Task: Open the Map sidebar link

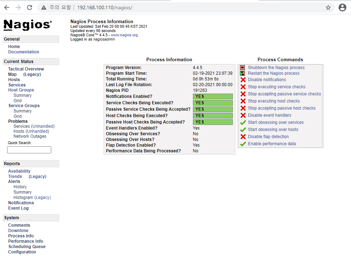Action: [12, 74]
